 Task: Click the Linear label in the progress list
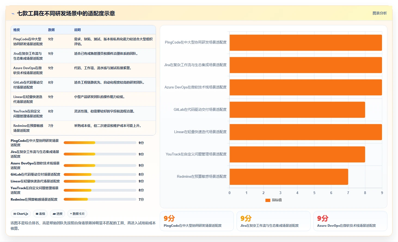point(35,181)
